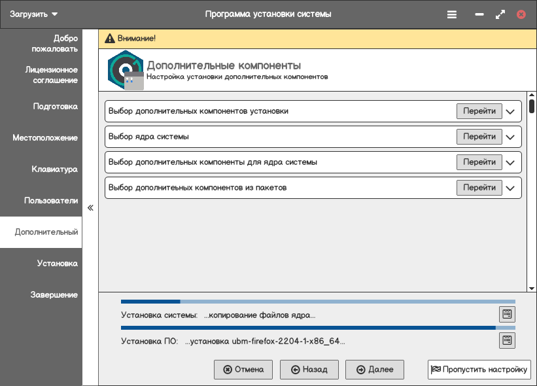Click the warning triangle icon
The height and width of the screenshot is (386, 537).
tap(109, 38)
